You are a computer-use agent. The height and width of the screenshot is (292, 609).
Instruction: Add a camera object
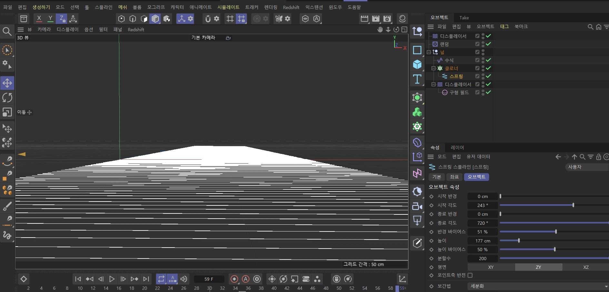417,206
